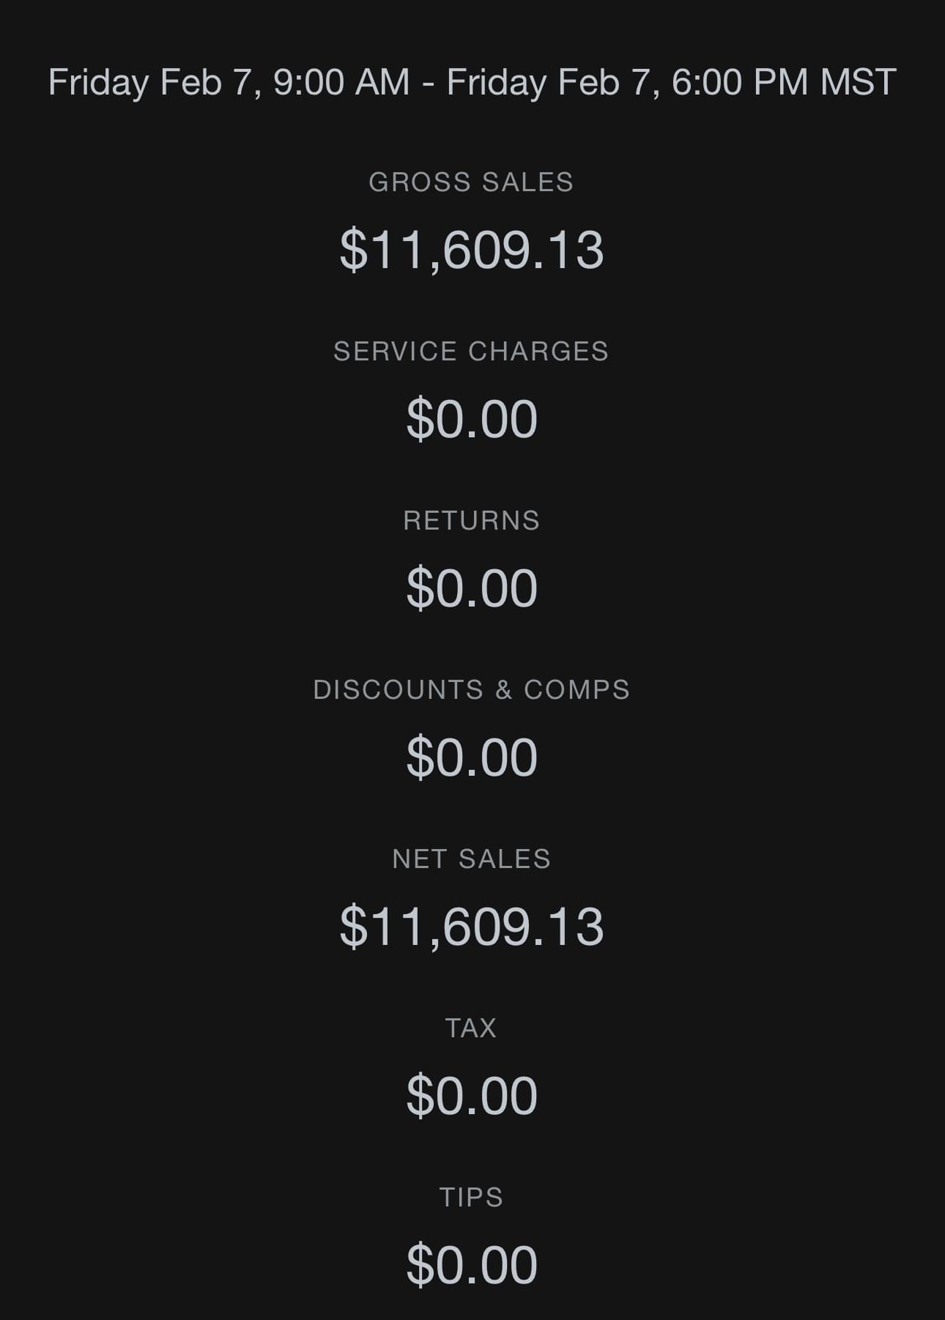Click the $0.00 amount under Discounts & Comps

[472, 757]
